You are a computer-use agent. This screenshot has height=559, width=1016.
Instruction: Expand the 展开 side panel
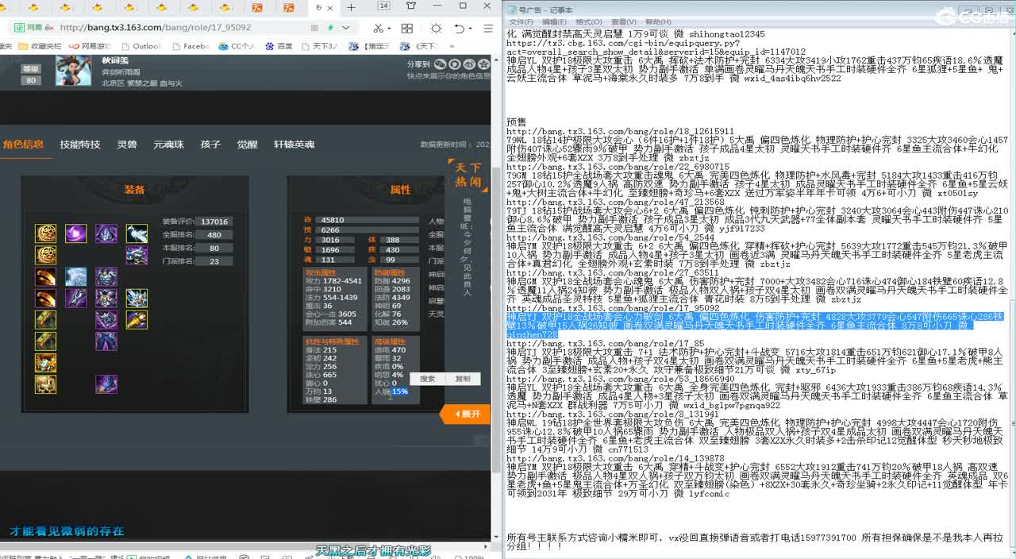coord(467,414)
